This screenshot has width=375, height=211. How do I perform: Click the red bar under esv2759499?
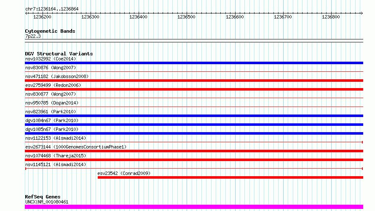(x=194, y=89)
